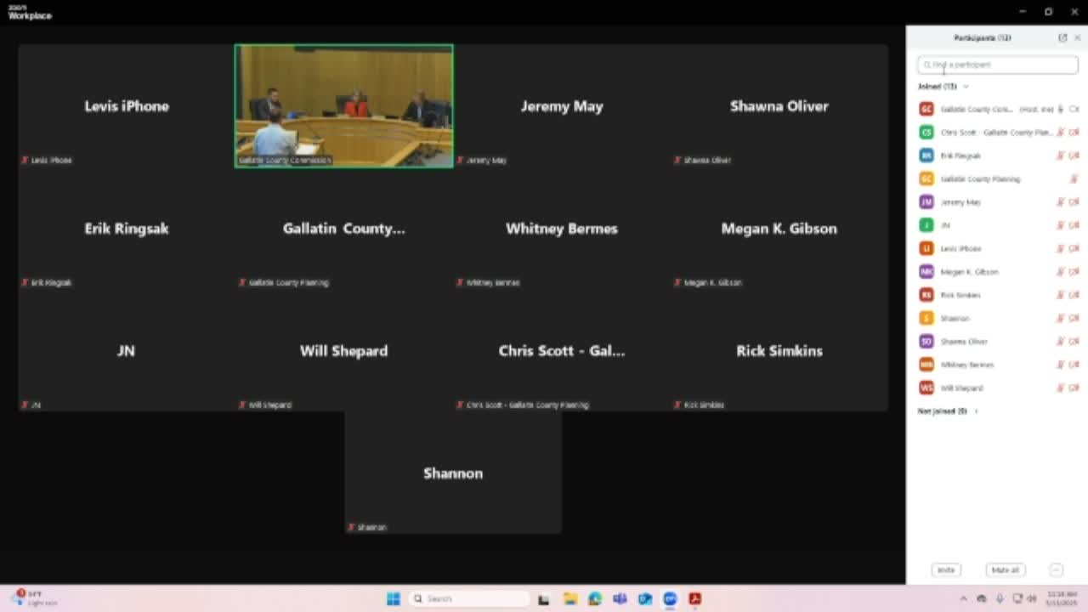Toggle mute for Rick Simkins in list
This screenshot has height=612, width=1088.
(1060, 295)
